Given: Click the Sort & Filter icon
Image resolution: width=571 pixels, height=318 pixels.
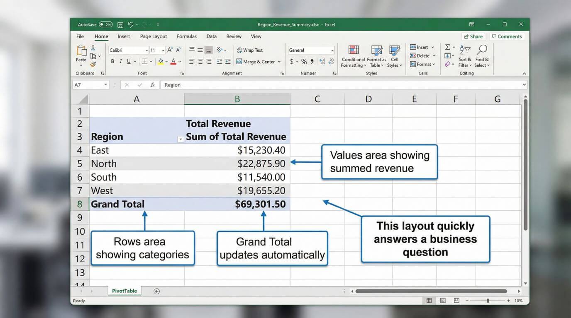Looking at the screenshot, I should [464, 57].
